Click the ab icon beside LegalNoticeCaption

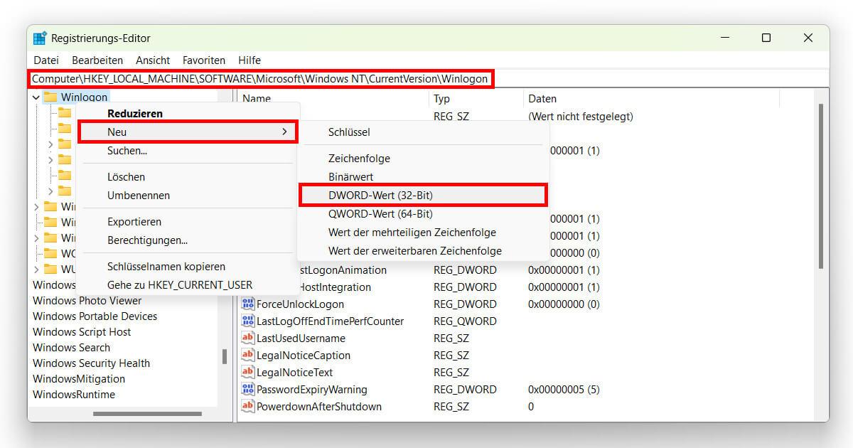click(247, 355)
